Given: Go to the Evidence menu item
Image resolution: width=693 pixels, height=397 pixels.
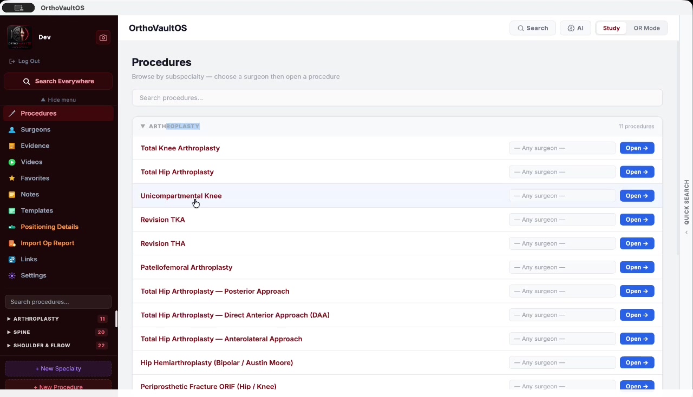Looking at the screenshot, I should pyautogui.click(x=58, y=146).
